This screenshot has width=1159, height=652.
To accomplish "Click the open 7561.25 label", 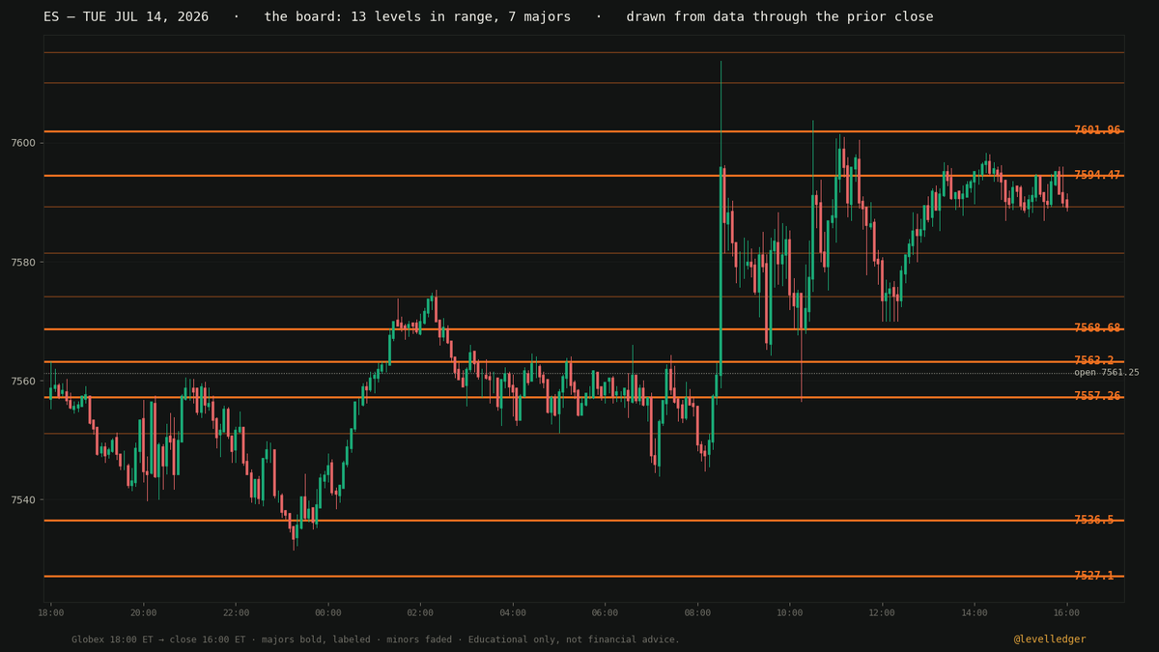I will [1106, 373].
